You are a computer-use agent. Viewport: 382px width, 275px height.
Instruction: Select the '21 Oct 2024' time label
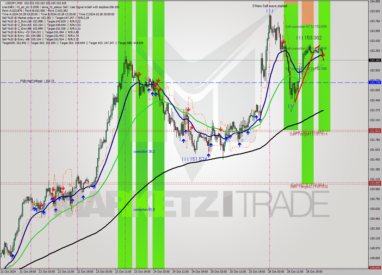click(8, 272)
